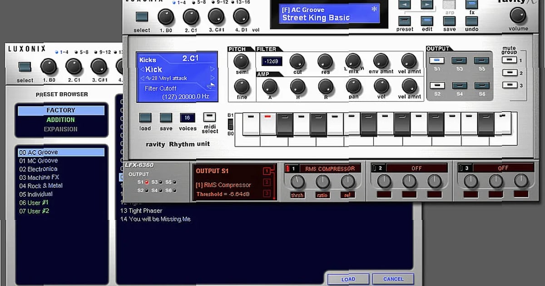
Task: Click the save icon next to undo
Action: [449, 20]
